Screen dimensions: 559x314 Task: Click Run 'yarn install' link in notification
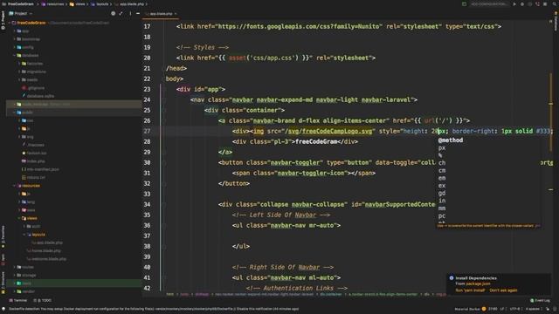coord(470,290)
